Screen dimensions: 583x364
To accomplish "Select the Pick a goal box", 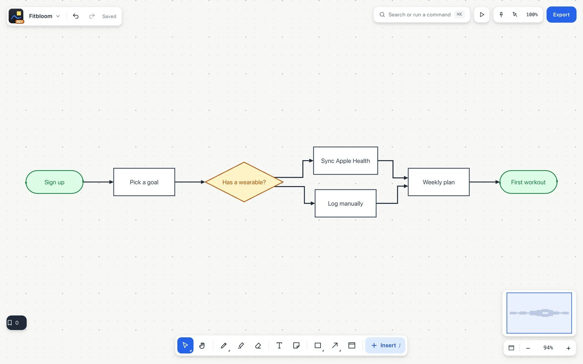I will click(x=144, y=182).
